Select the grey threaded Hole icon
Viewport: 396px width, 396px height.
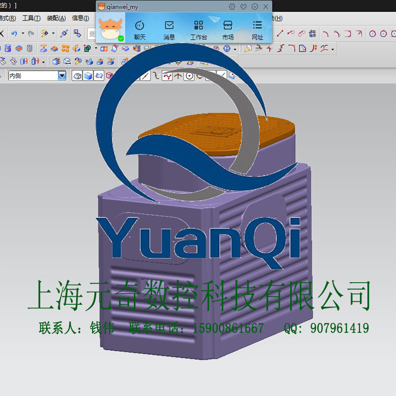[x=30, y=48]
